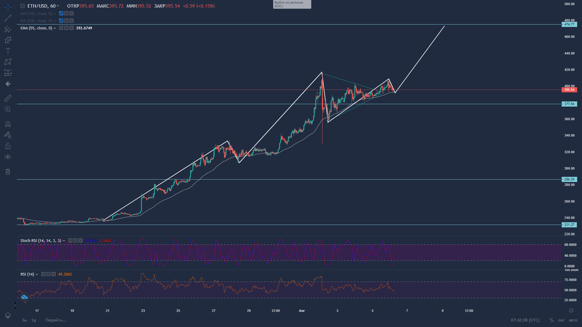Viewport: 582px width, 327px height.
Task: Remove the Stoch RSI indicator
Action: coord(81,240)
